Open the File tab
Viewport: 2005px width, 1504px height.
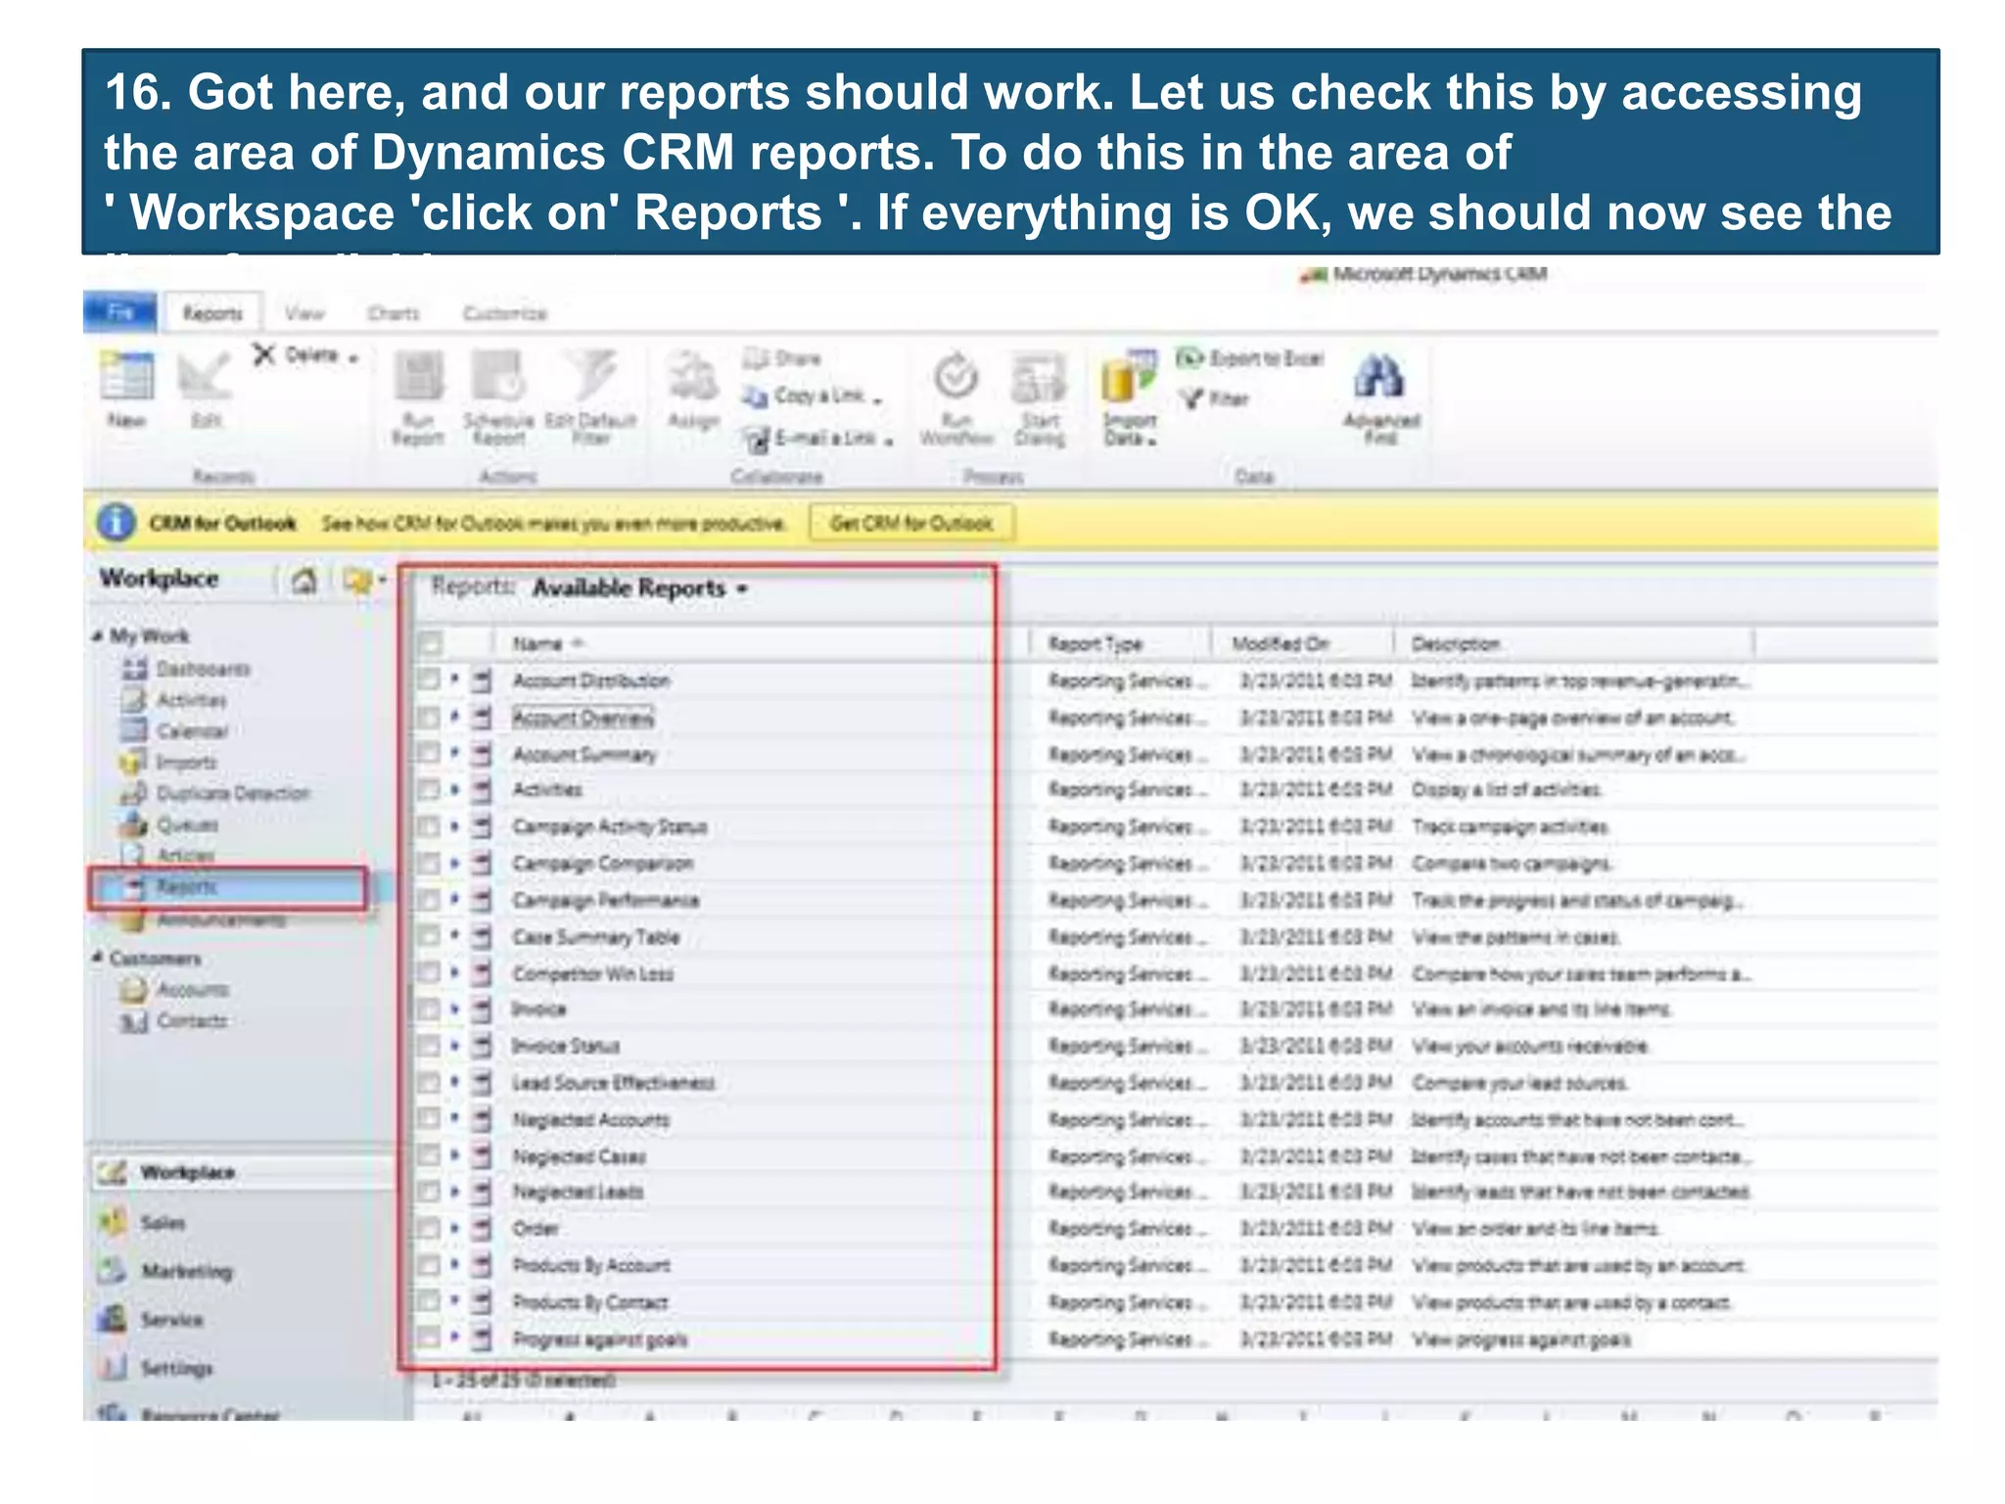point(119,312)
